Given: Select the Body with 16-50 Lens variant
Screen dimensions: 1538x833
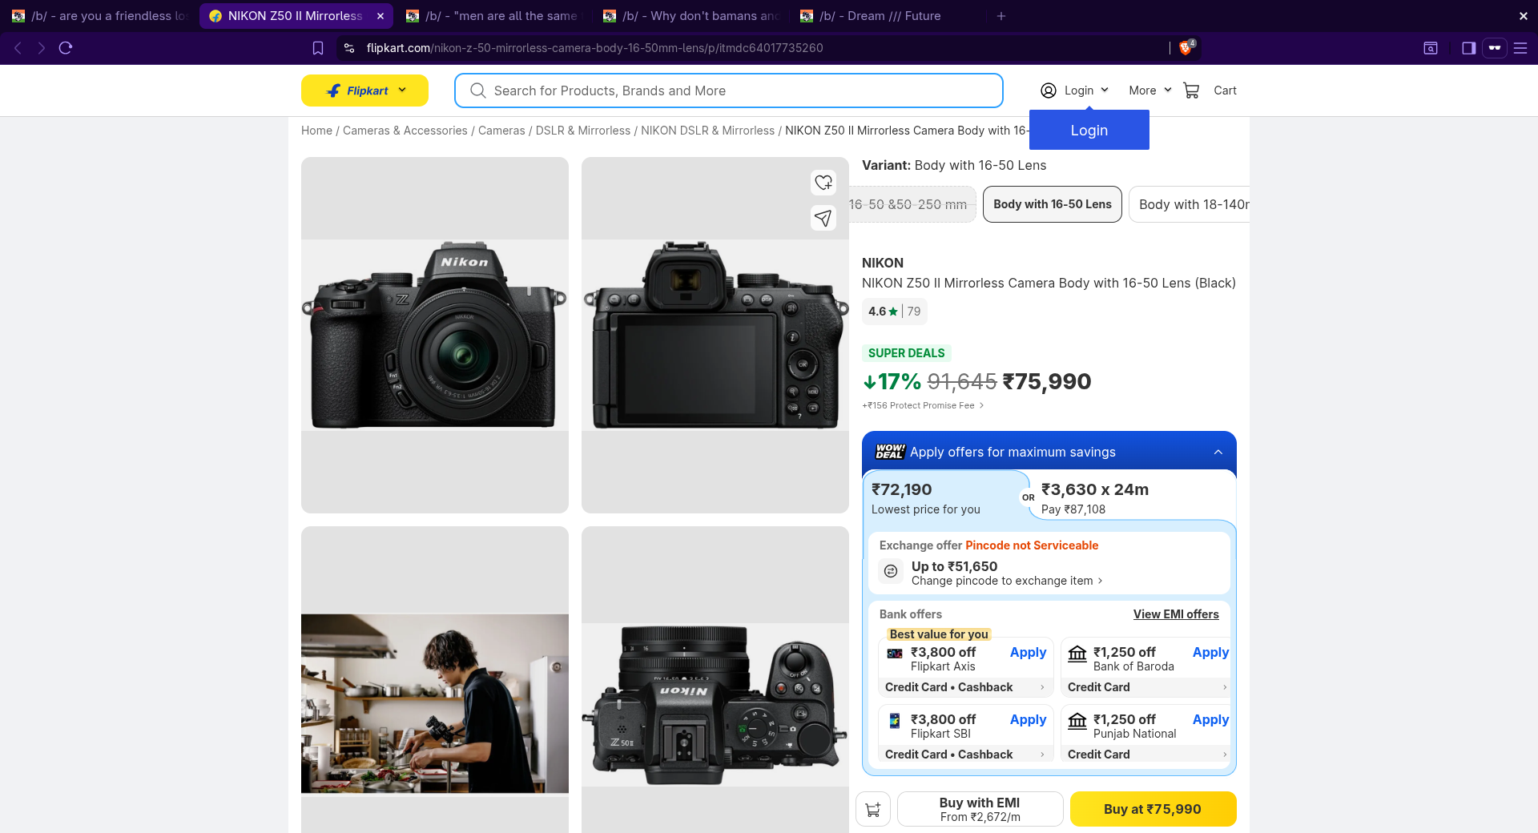Looking at the screenshot, I should (x=1052, y=204).
